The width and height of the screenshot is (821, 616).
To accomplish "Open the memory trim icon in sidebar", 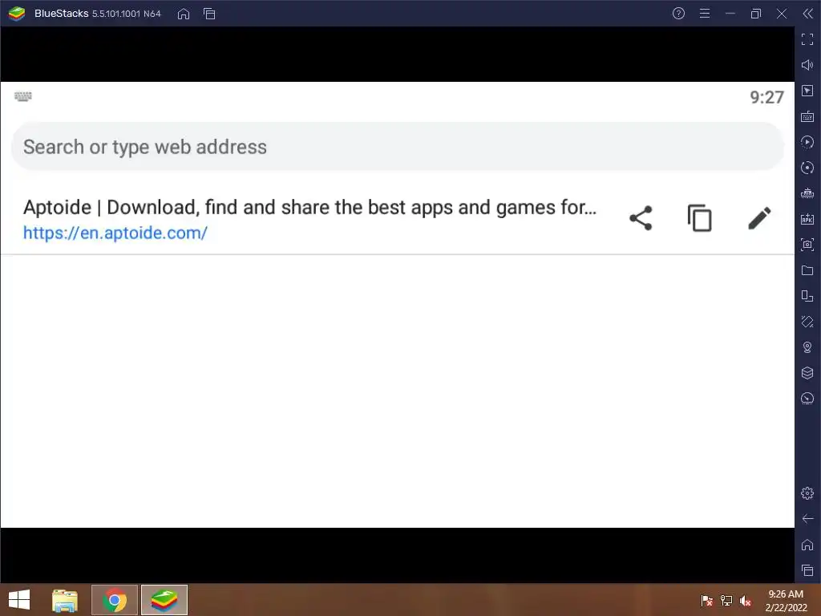I will click(x=807, y=193).
